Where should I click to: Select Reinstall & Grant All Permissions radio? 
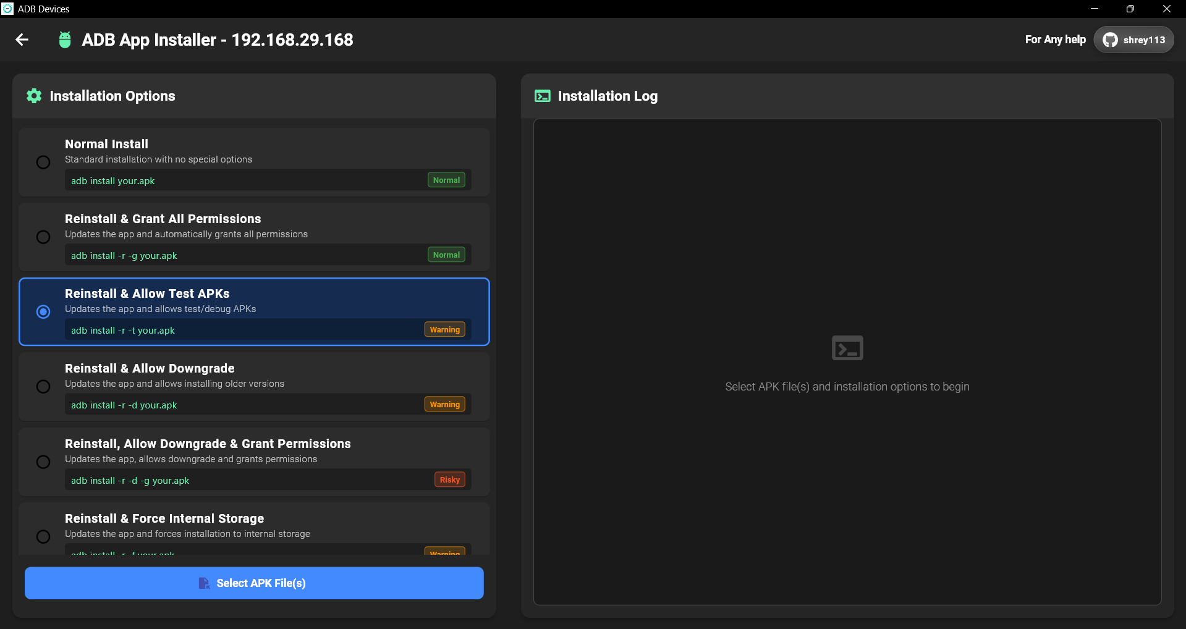coord(43,237)
